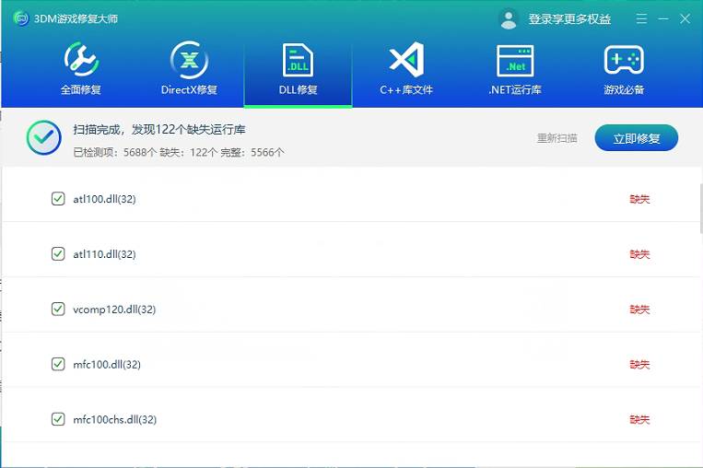Click 缺失 status for mfc100.dll

click(639, 364)
